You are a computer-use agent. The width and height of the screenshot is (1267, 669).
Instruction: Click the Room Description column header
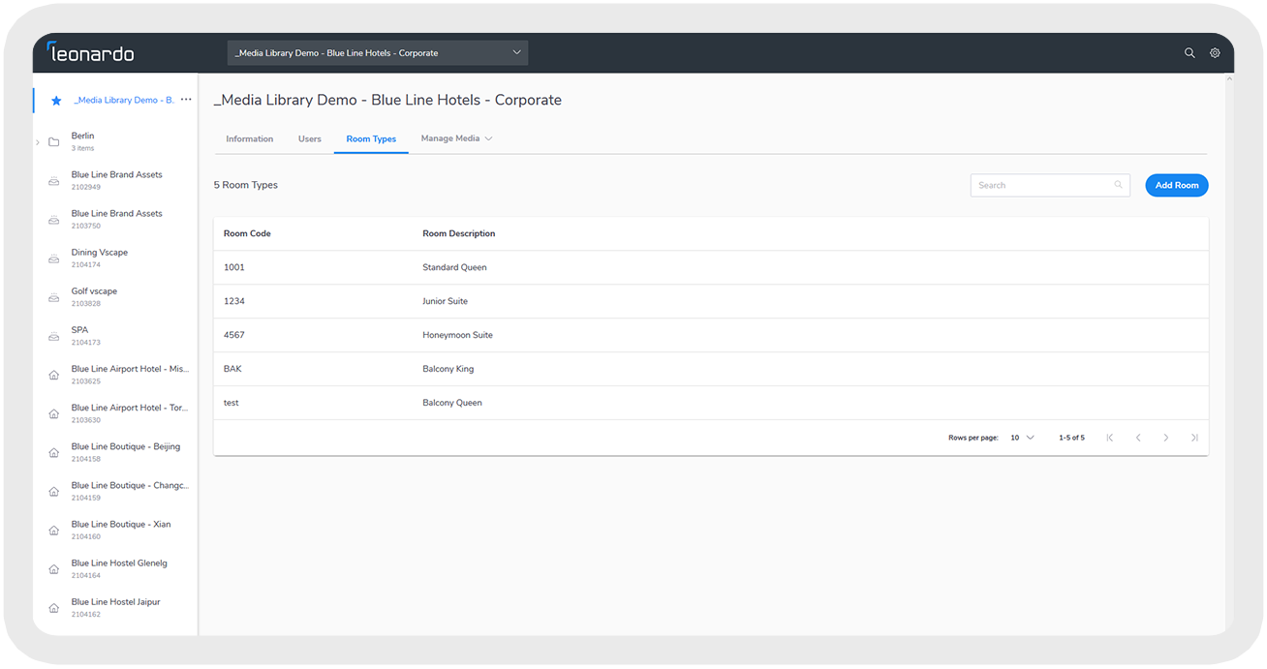[x=459, y=234]
